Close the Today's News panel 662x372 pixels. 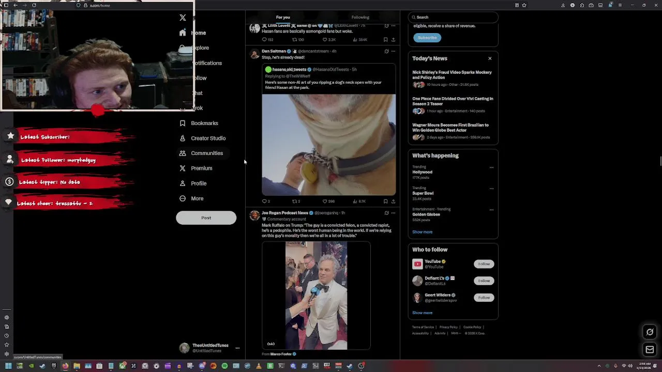[490, 58]
